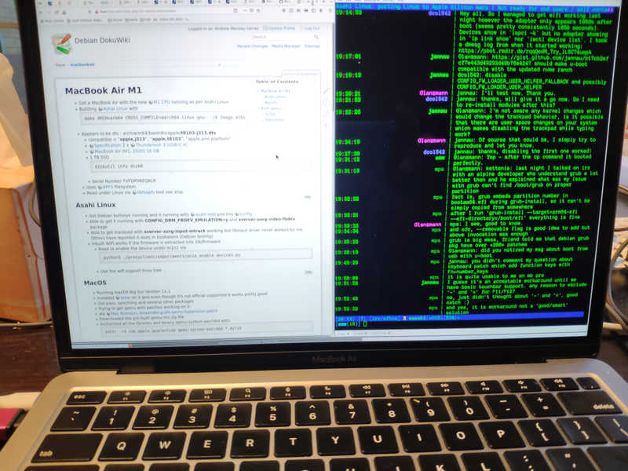Image resolution: width=628 pixels, height=471 pixels.
Task: Open the Media Manager
Action: tap(287, 46)
